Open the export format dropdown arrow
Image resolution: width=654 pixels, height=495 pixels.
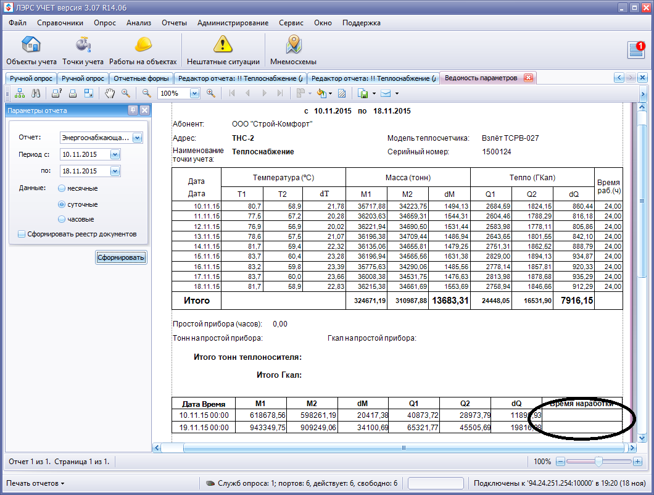click(x=374, y=93)
